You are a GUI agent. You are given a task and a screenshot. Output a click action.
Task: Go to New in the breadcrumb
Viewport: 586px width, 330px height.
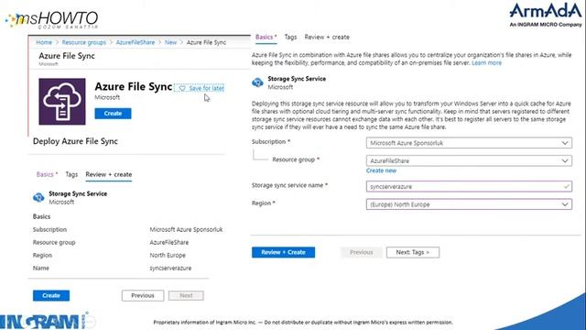point(170,42)
